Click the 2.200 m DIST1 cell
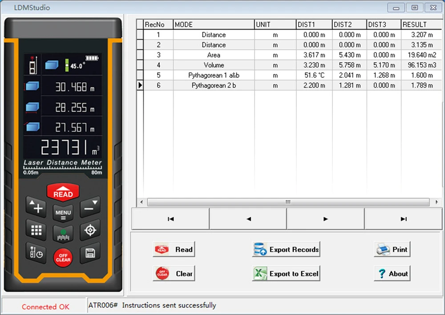The width and height of the screenshot is (445, 315). coord(314,85)
